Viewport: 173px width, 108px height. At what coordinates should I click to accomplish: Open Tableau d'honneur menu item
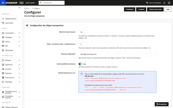pos(11,107)
